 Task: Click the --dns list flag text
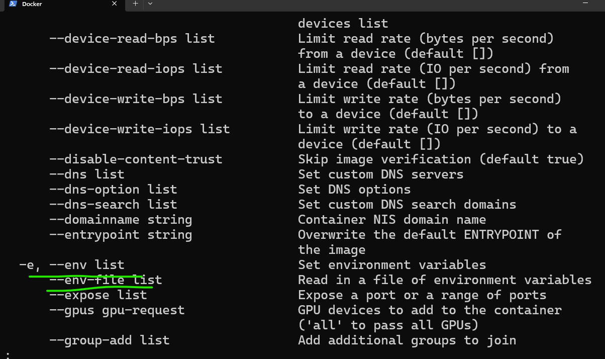click(x=86, y=174)
